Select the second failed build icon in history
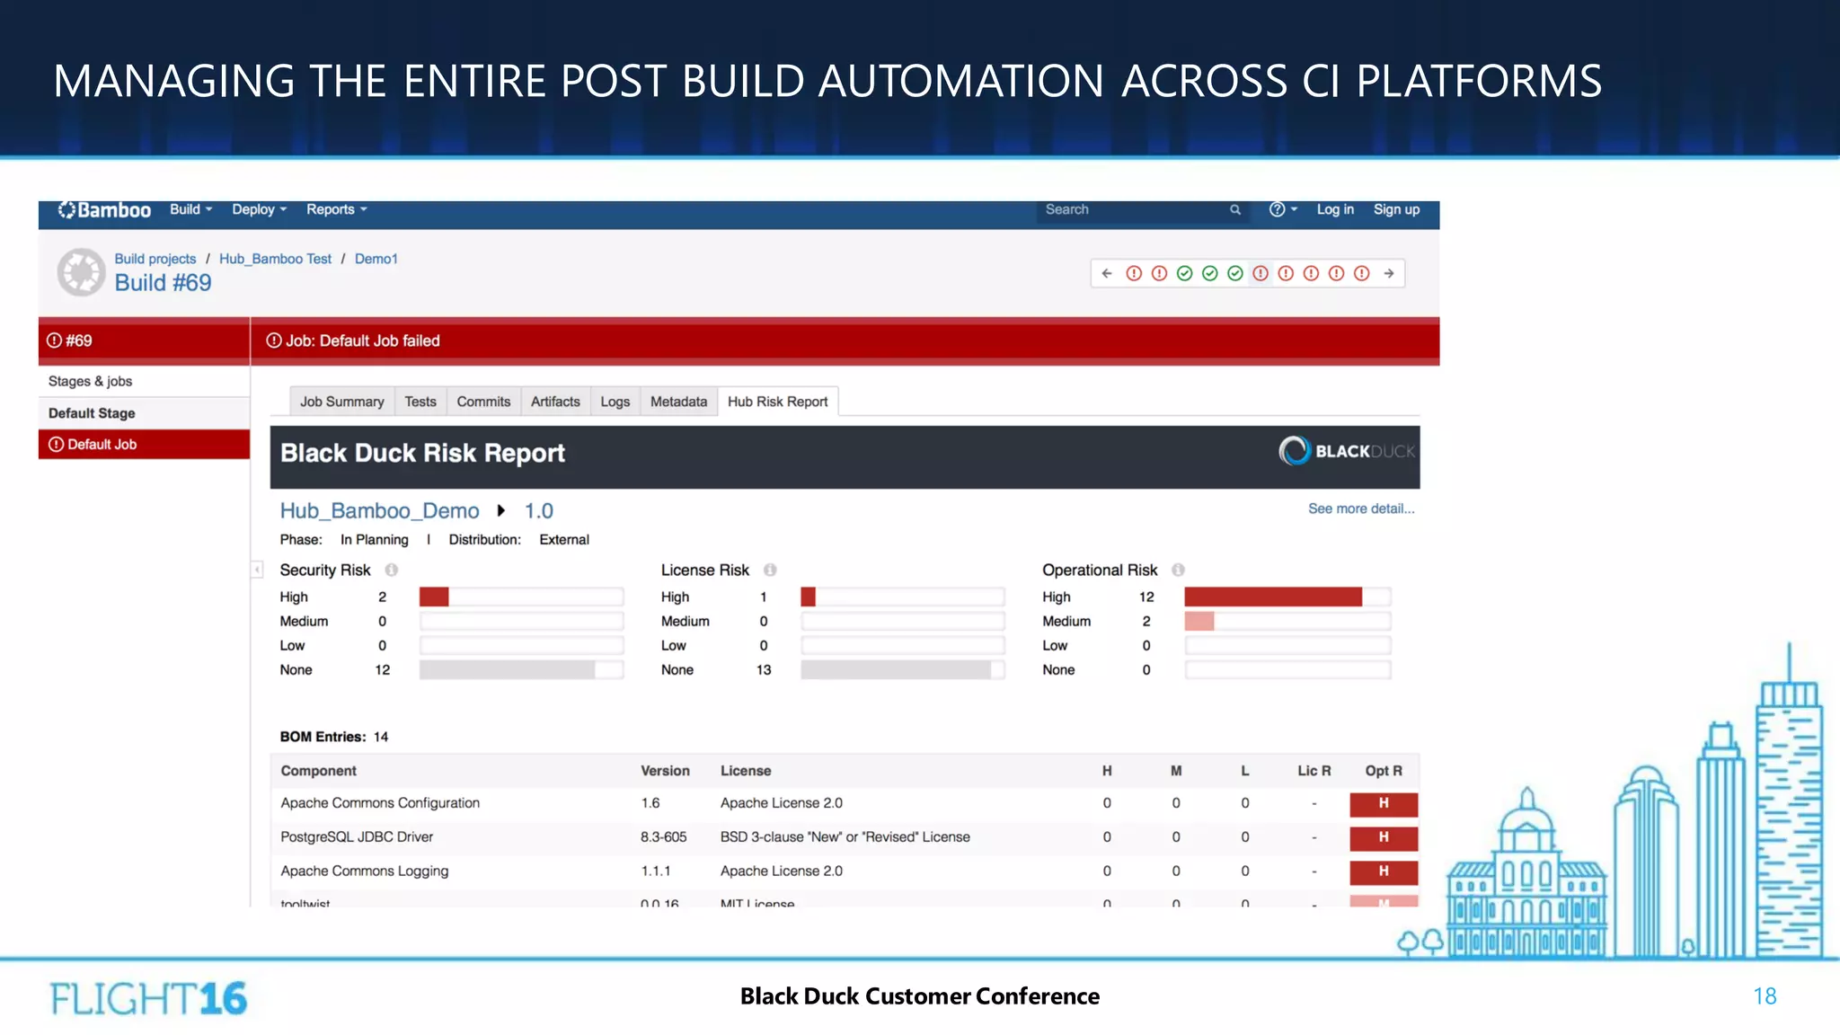The width and height of the screenshot is (1840, 1035). tap(1159, 273)
